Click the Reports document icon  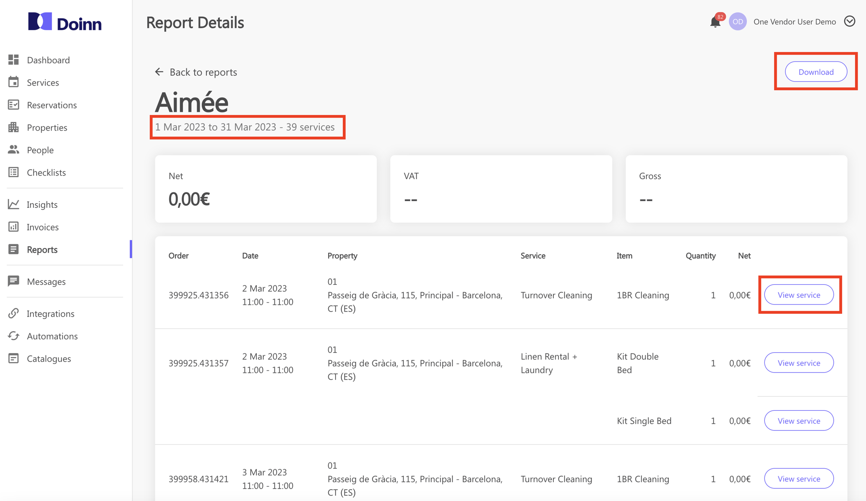tap(13, 249)
